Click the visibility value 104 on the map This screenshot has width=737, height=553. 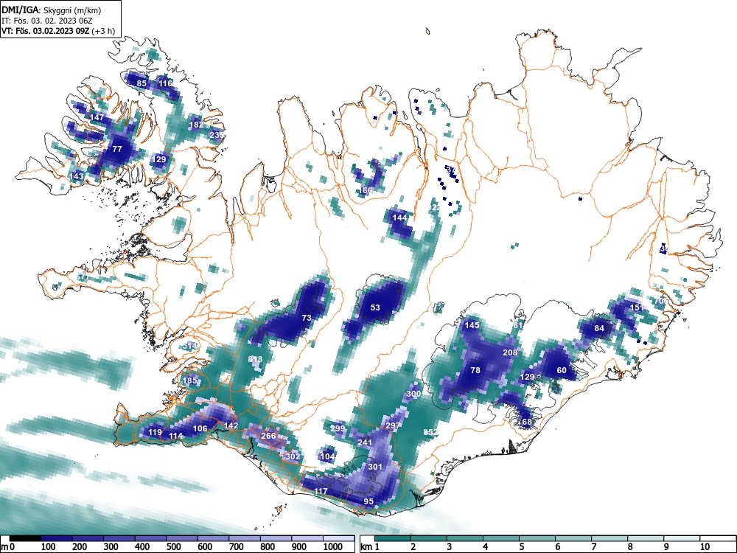pyautogui.click(x=328, y=456)
